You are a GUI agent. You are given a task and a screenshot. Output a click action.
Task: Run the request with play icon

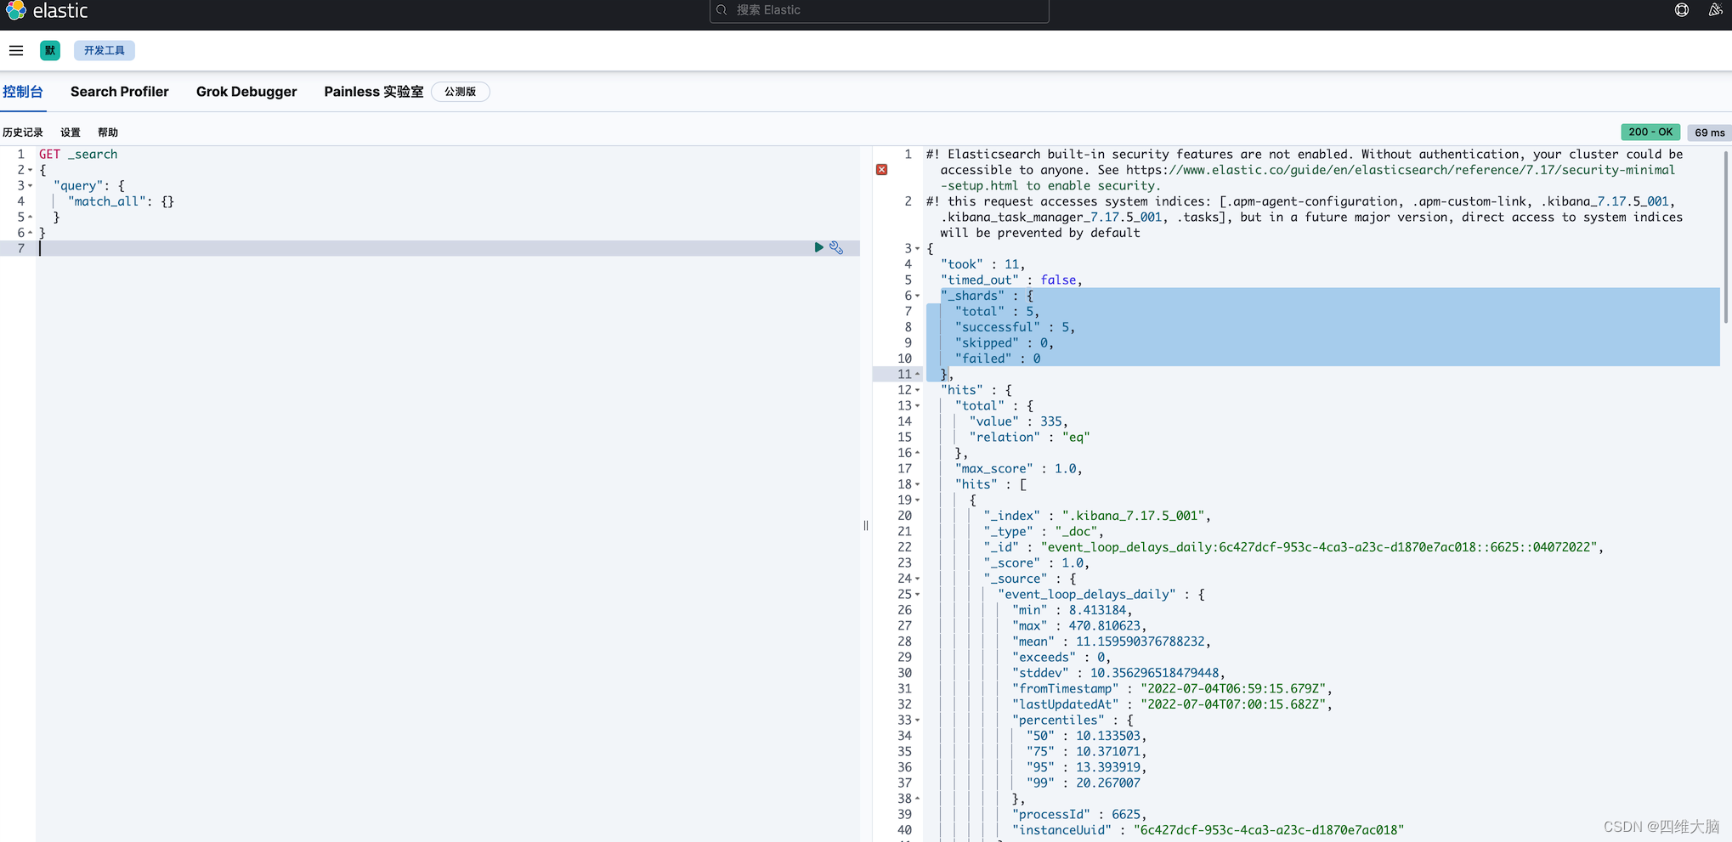(818, 247)
